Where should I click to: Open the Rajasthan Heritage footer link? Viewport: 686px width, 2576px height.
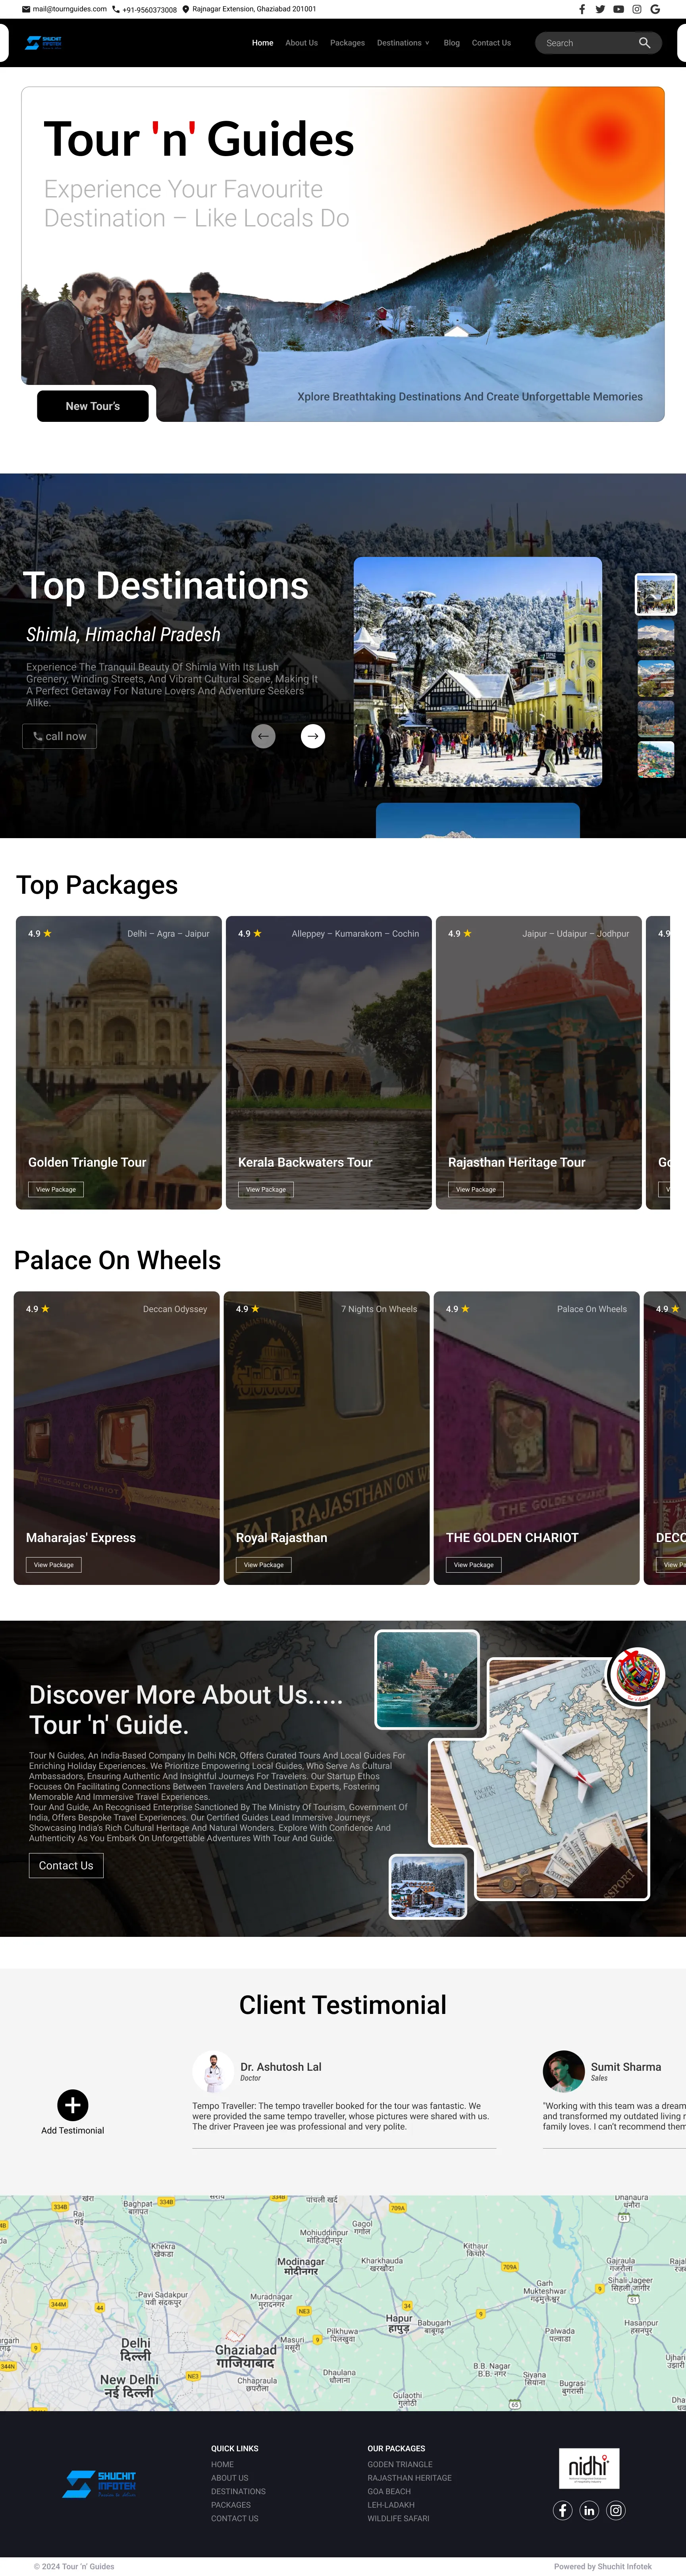pos(409,2478)
